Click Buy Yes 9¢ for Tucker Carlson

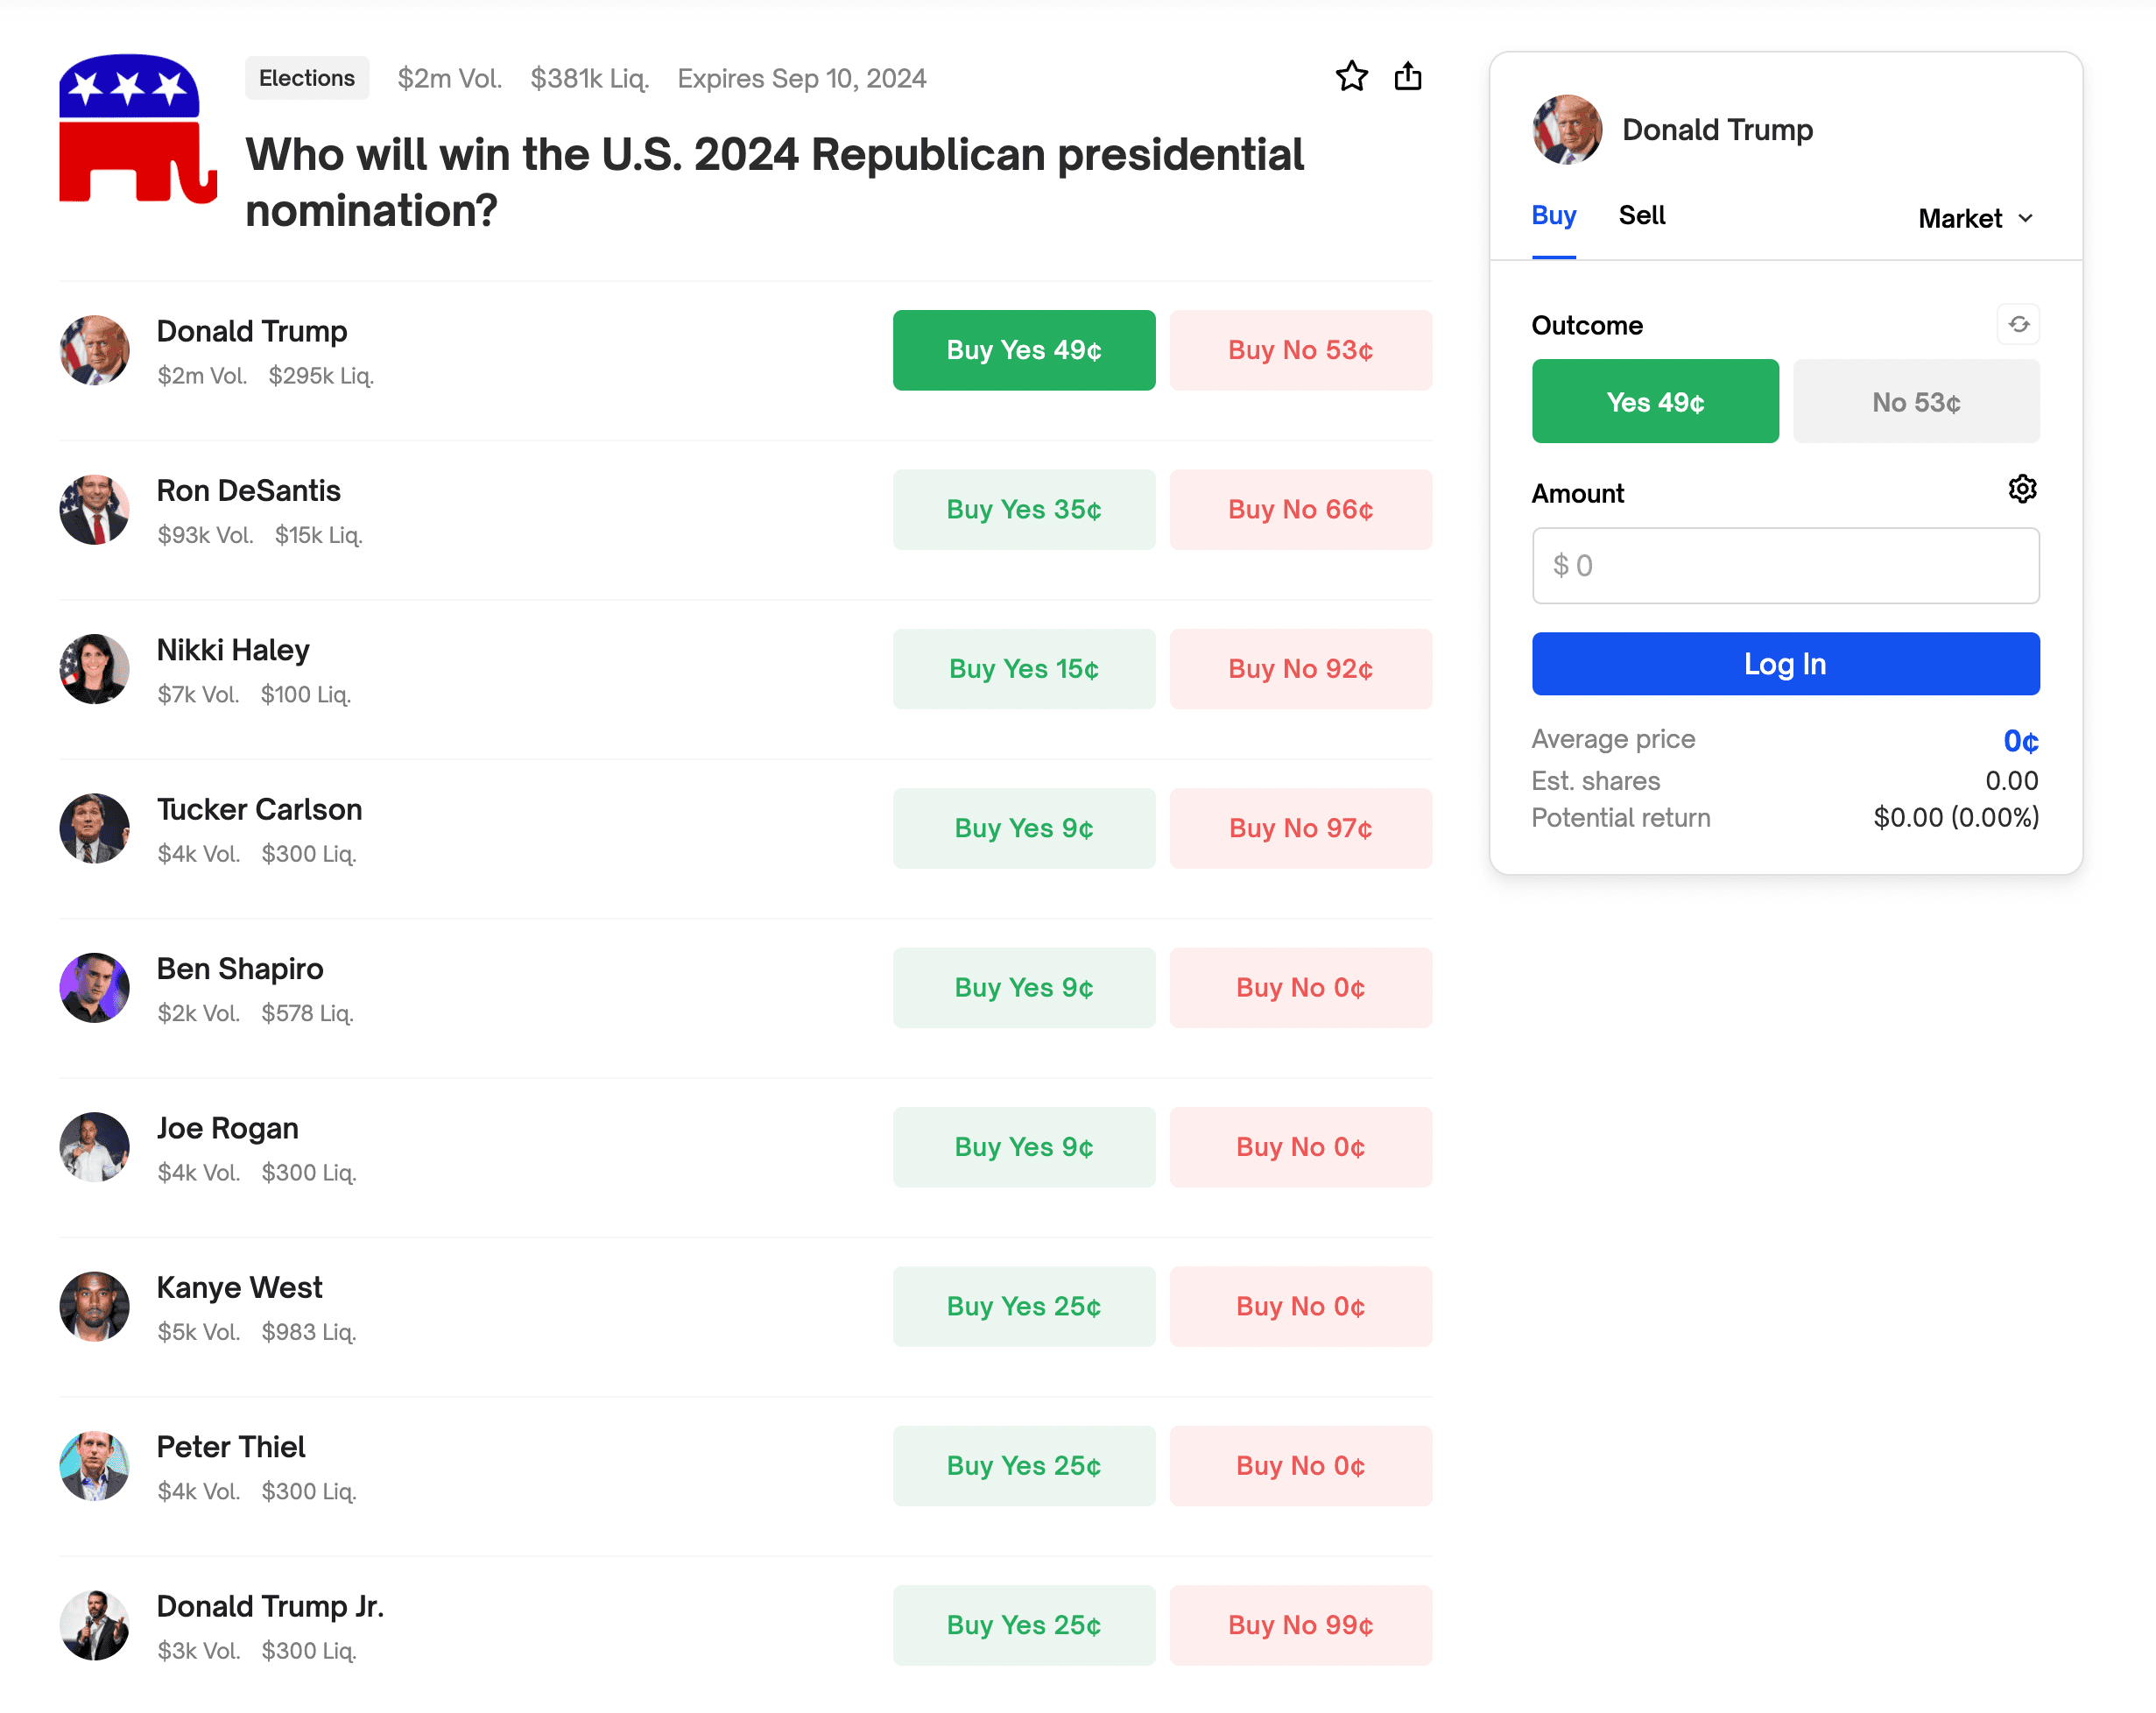(1023, 828)
